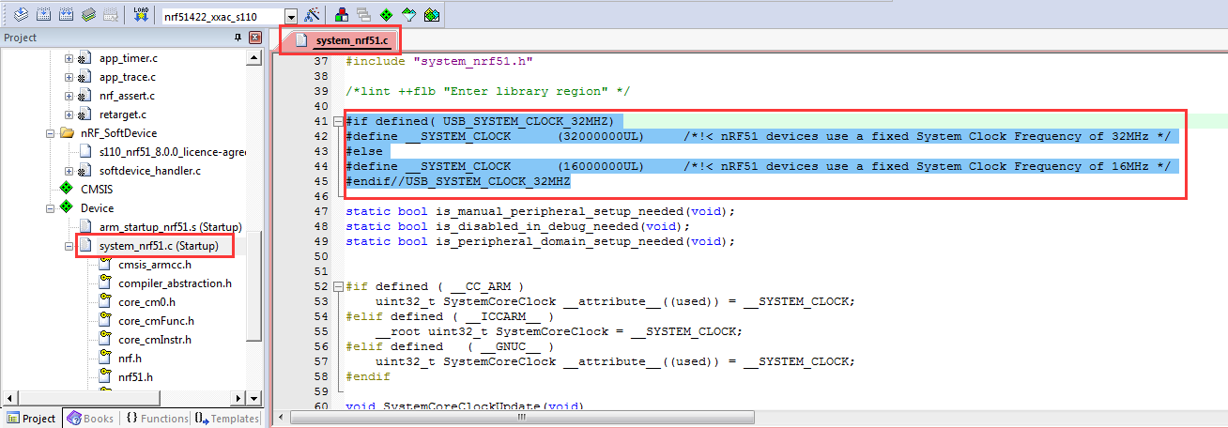
Task: Select app_timer.c in project tree
Action: coord(128,58)
